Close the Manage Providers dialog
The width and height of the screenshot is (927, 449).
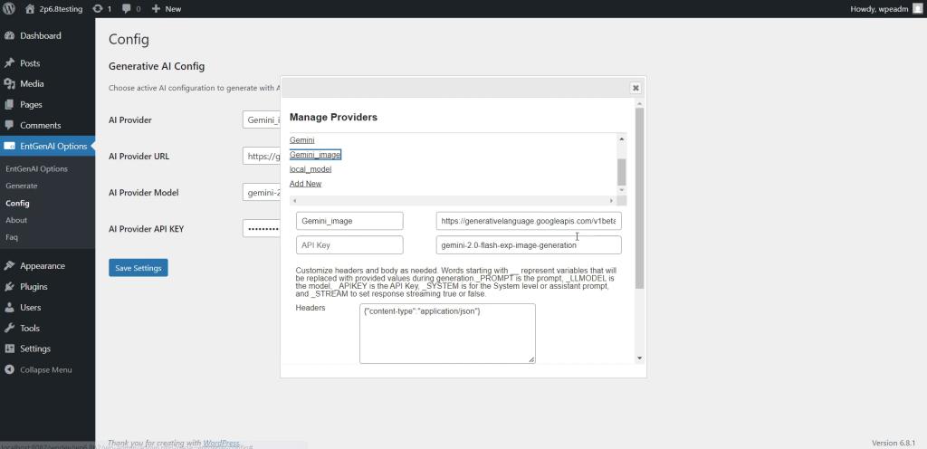pyautogui.click(x=636, y=88)
